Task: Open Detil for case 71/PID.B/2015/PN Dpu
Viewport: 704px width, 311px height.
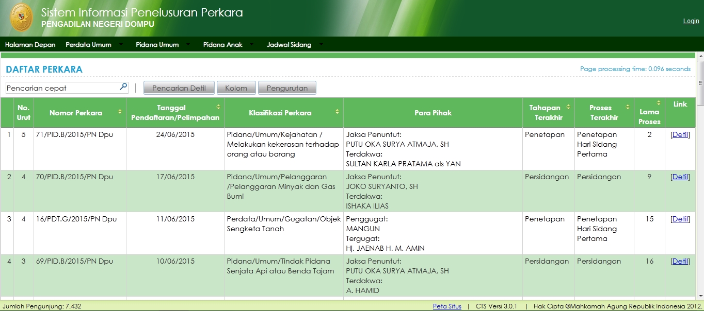Action: pos(680,134)
